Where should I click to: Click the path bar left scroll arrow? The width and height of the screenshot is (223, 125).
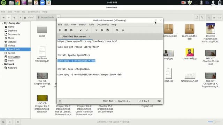[20, 18]
